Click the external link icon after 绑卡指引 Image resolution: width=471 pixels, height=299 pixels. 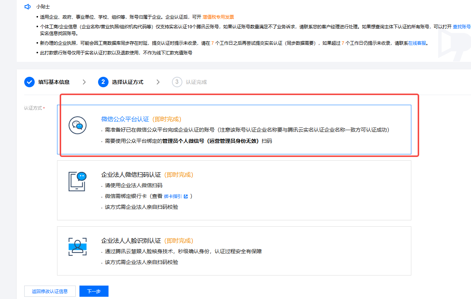[186, 196]
